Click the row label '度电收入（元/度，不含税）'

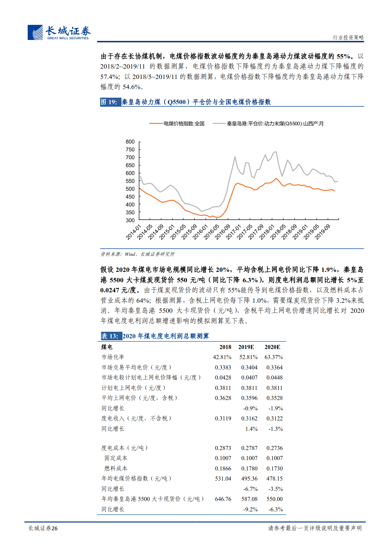point(136,418)
